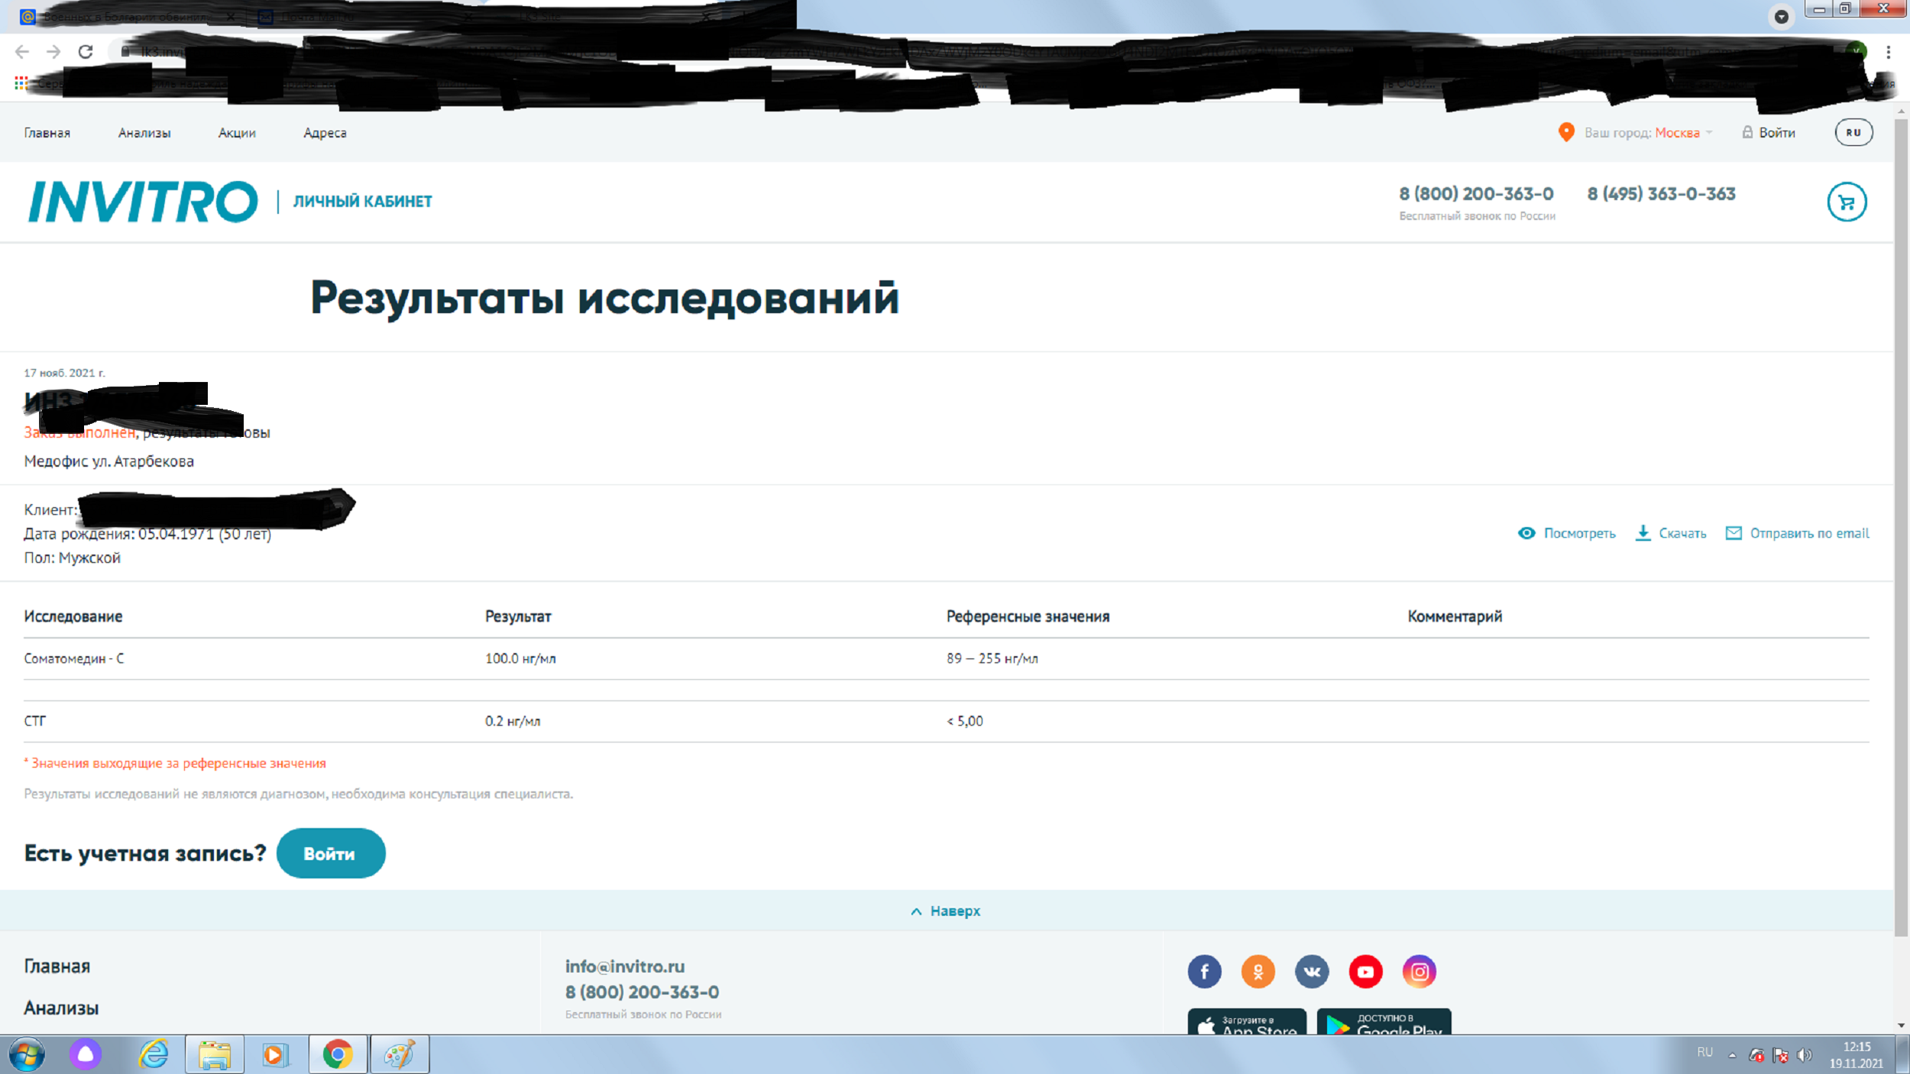Image resolution: width=1910 pixels, height=1074 pixels.
Task: Expand the city dropdown Москва
Action: [1678, 133]
